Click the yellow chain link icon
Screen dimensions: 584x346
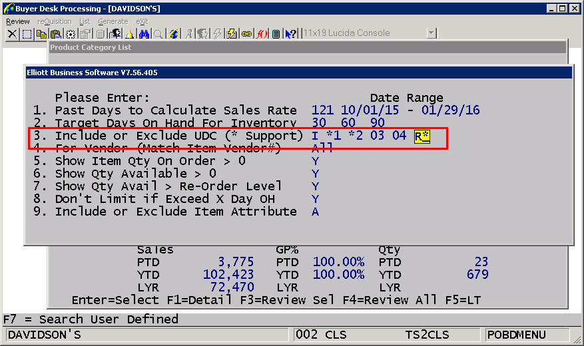246,34
